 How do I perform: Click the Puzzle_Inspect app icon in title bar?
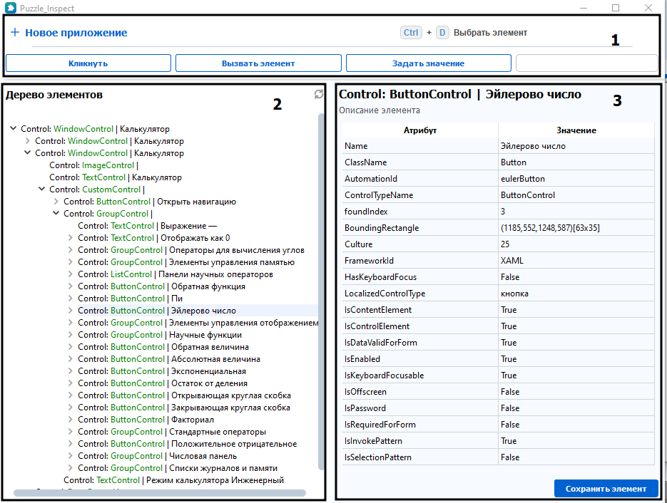(x=10, y=8)
